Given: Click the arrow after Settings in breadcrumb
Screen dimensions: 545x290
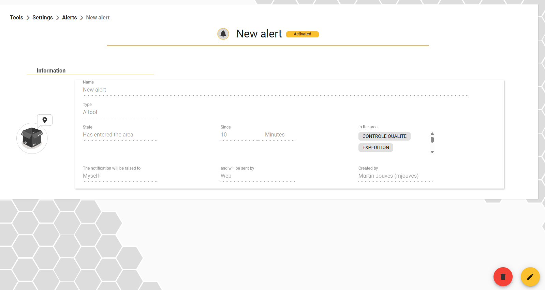Looking at the screenshot, I should pyautogui.click(x=58, y=18).
